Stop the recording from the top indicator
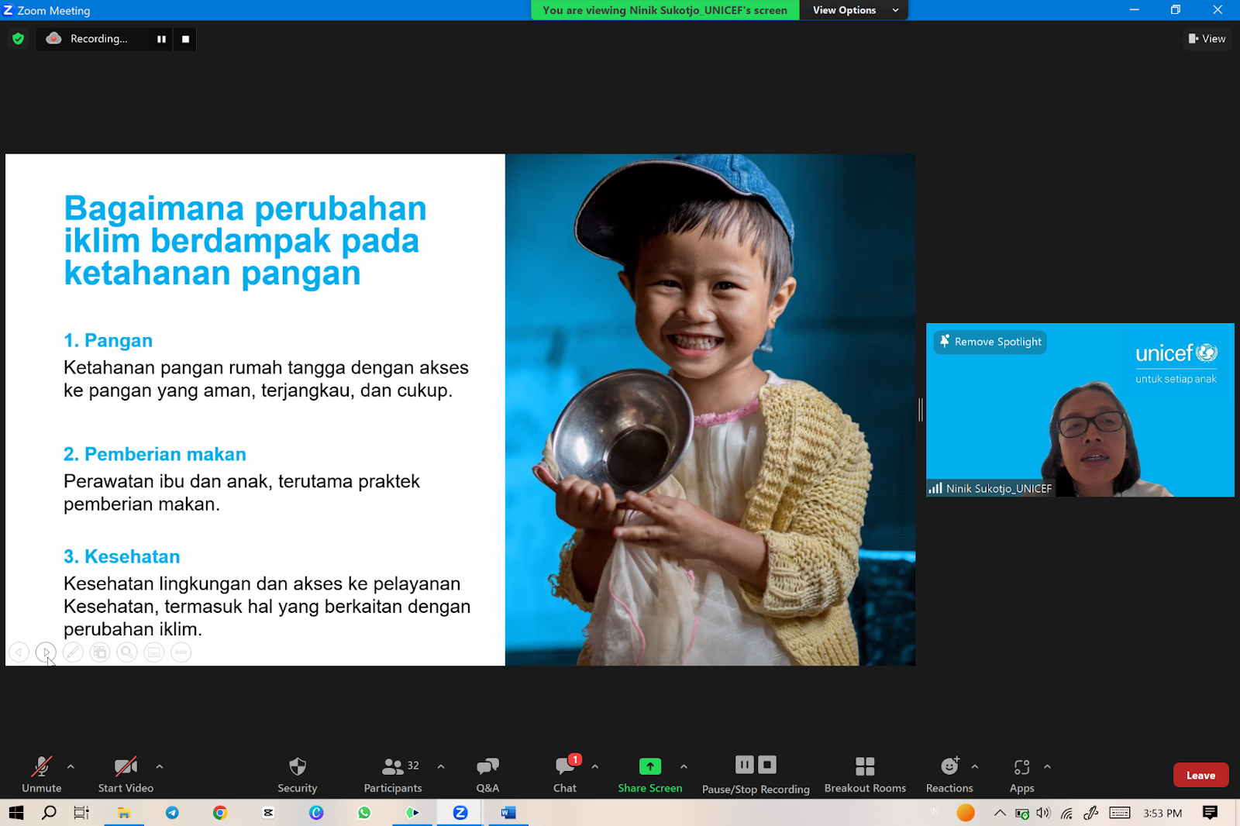The height and width of the screenshot is (826, 1240). coord(185,39)
